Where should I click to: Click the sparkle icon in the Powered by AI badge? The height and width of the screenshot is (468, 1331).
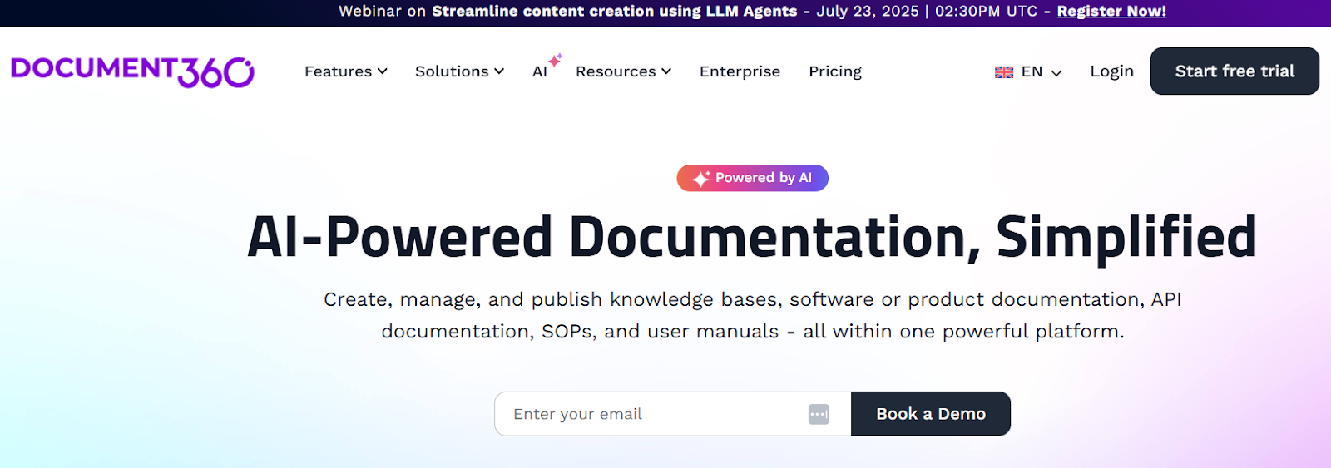pos(701,178)
